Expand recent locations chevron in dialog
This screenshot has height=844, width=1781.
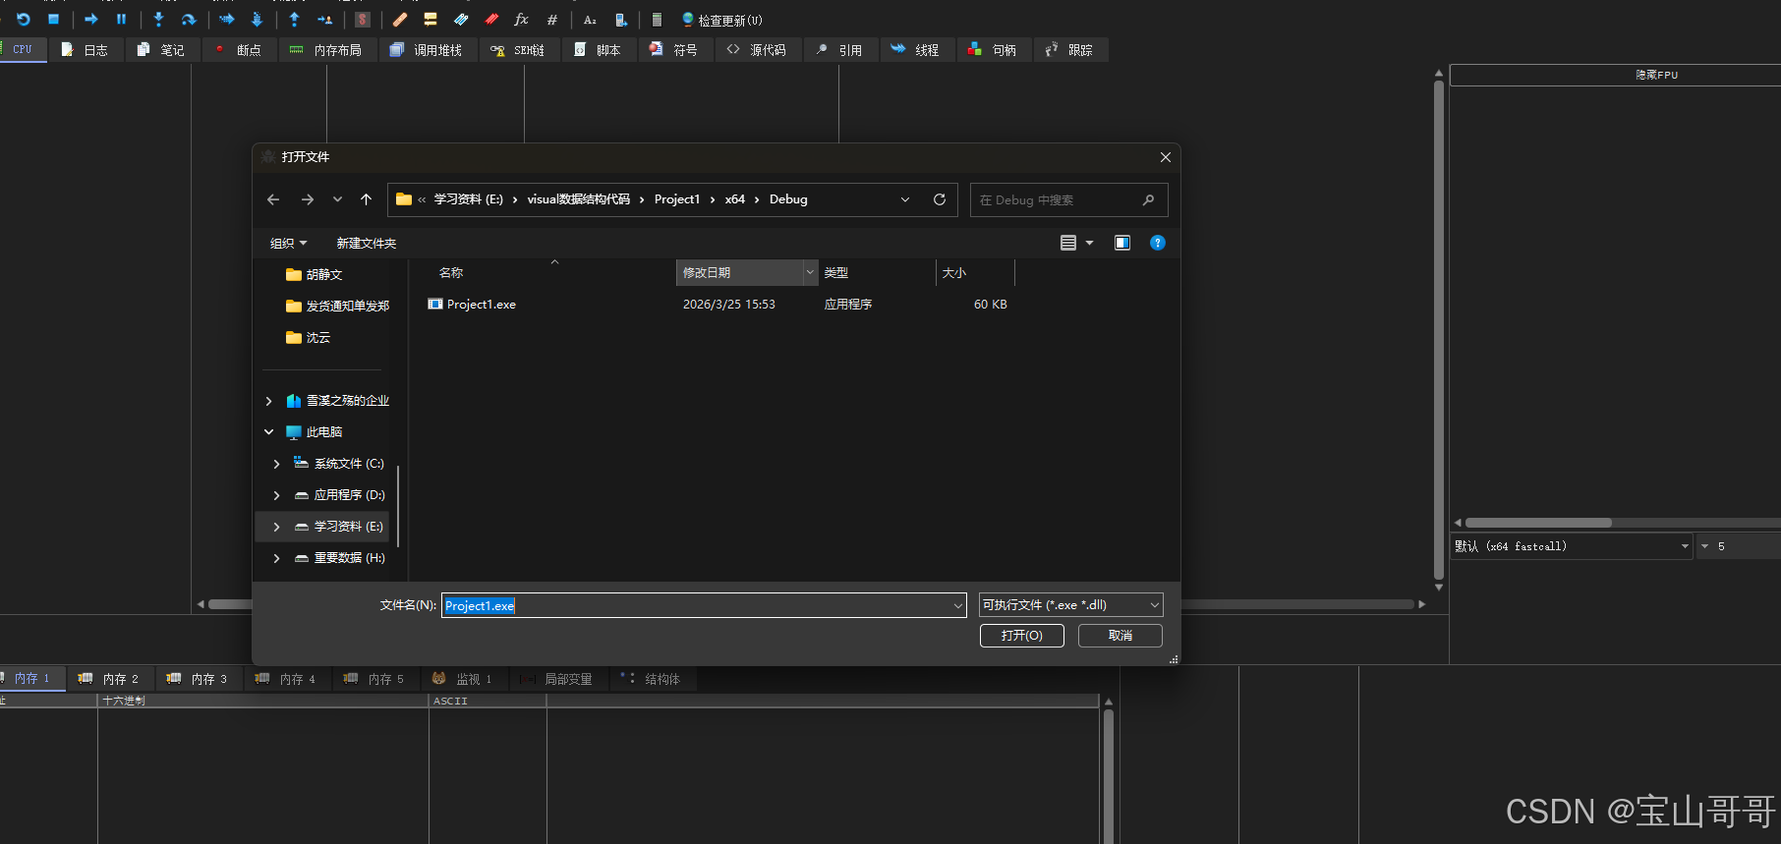[x=337, y=199]
